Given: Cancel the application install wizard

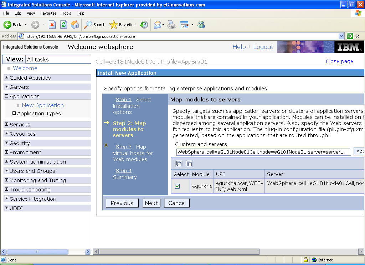Looking at the screenshot, I should pos(177,203).
